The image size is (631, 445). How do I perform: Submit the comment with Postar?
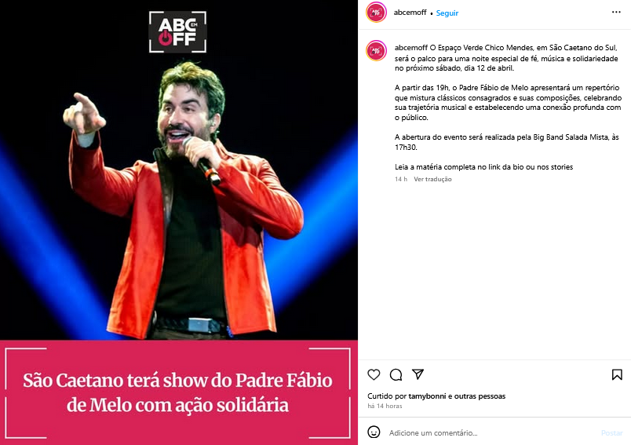(x=611, y=433)
